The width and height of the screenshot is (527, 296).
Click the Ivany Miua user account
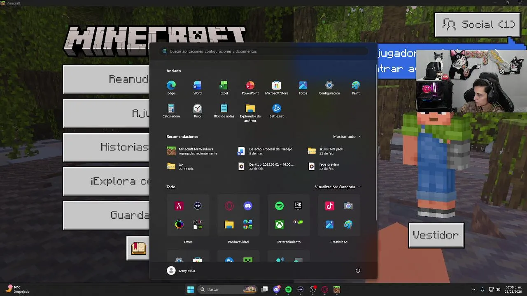pos(181,271)
